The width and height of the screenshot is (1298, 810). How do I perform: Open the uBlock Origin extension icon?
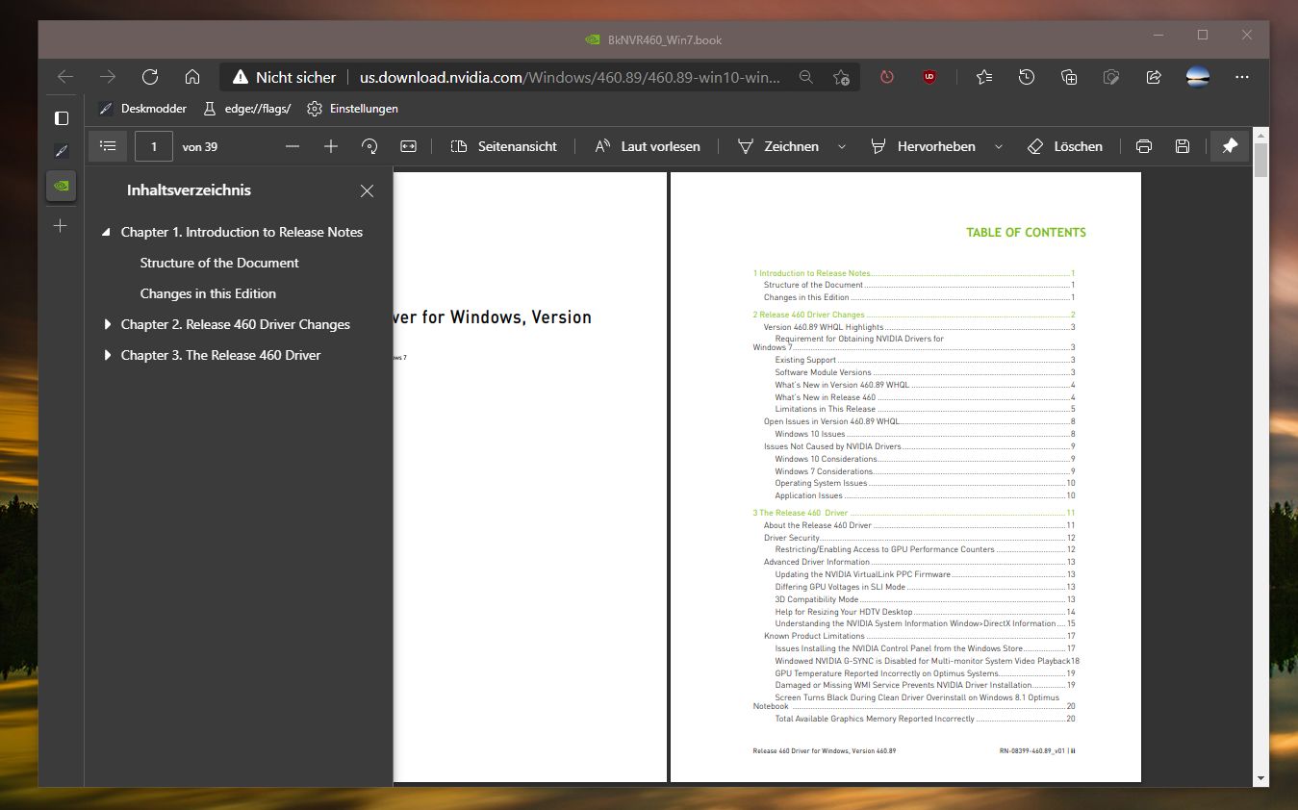(929, 77)
